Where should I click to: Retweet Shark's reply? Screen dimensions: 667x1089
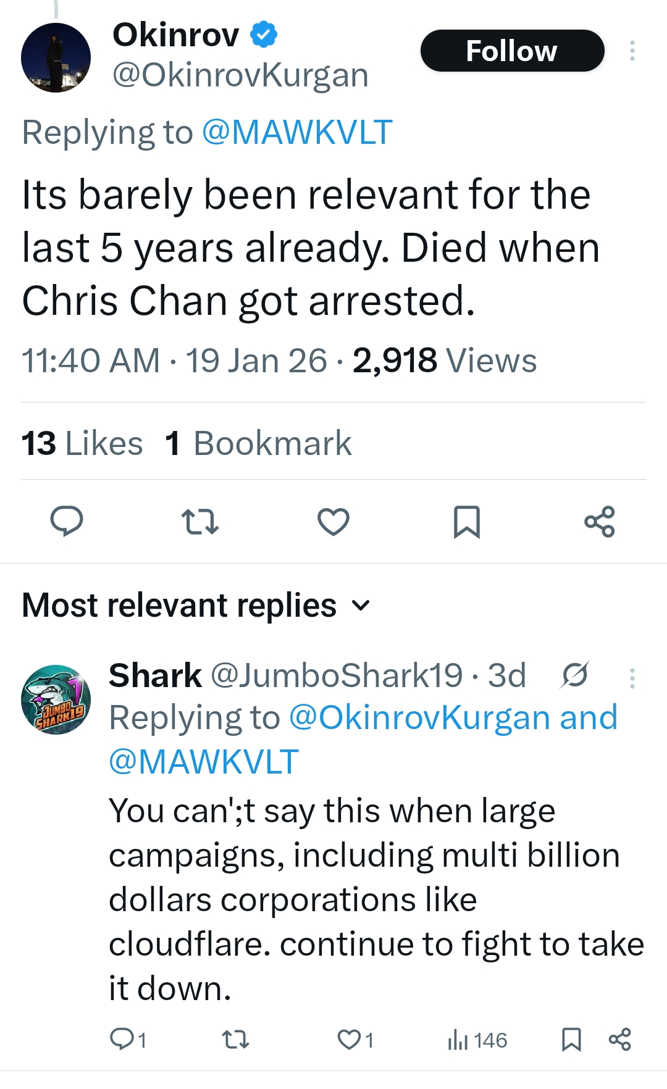coord(233,1039)
